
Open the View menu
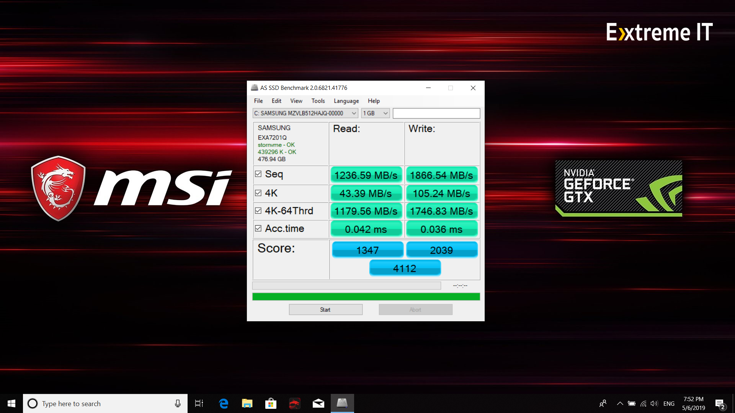[296, 101]
